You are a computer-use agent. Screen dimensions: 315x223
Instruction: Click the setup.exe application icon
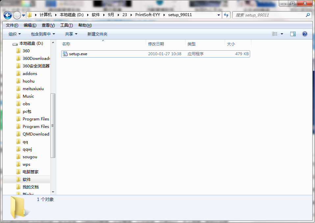pos(65,54)
